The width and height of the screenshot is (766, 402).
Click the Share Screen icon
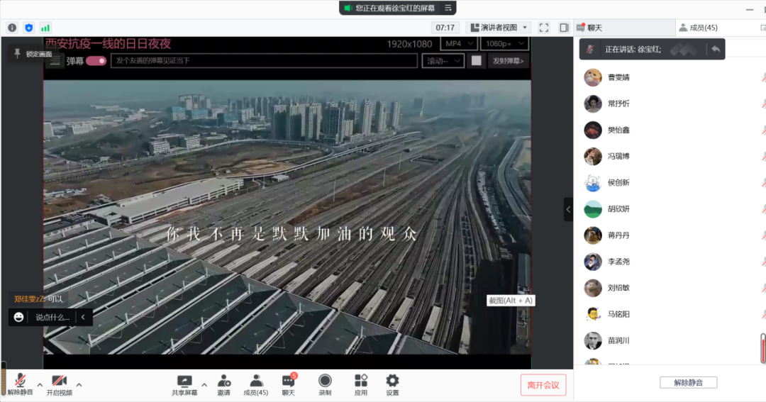[184, 381]
